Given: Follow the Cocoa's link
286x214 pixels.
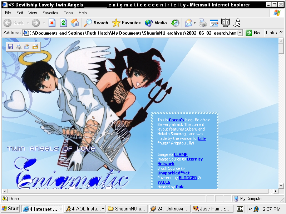Looking at the screenshot, I should click(177, 120).
